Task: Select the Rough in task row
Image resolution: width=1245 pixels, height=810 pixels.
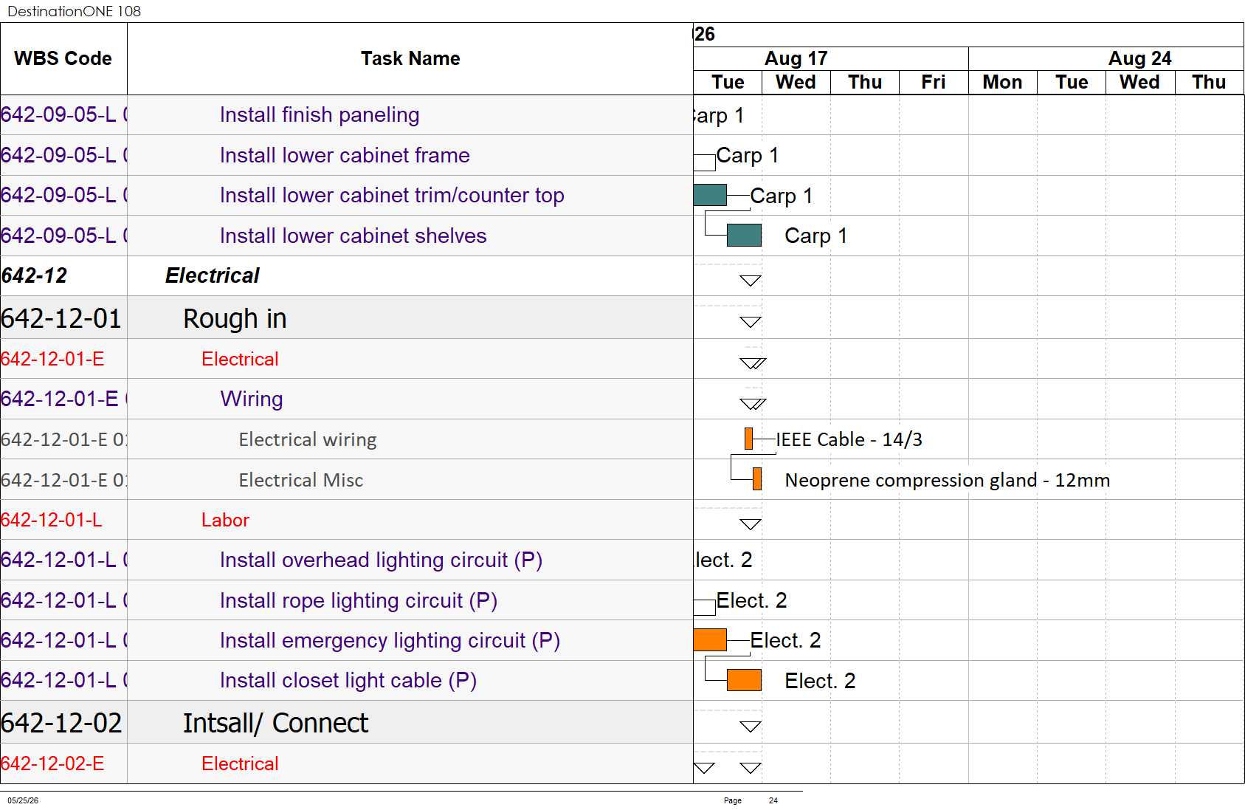Action: click(347, 318)
